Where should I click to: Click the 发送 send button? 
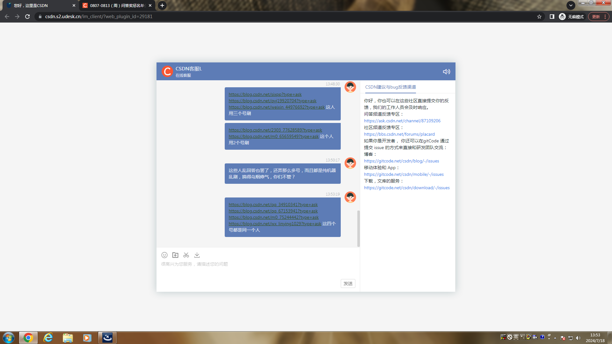click(x=348, y=283)
